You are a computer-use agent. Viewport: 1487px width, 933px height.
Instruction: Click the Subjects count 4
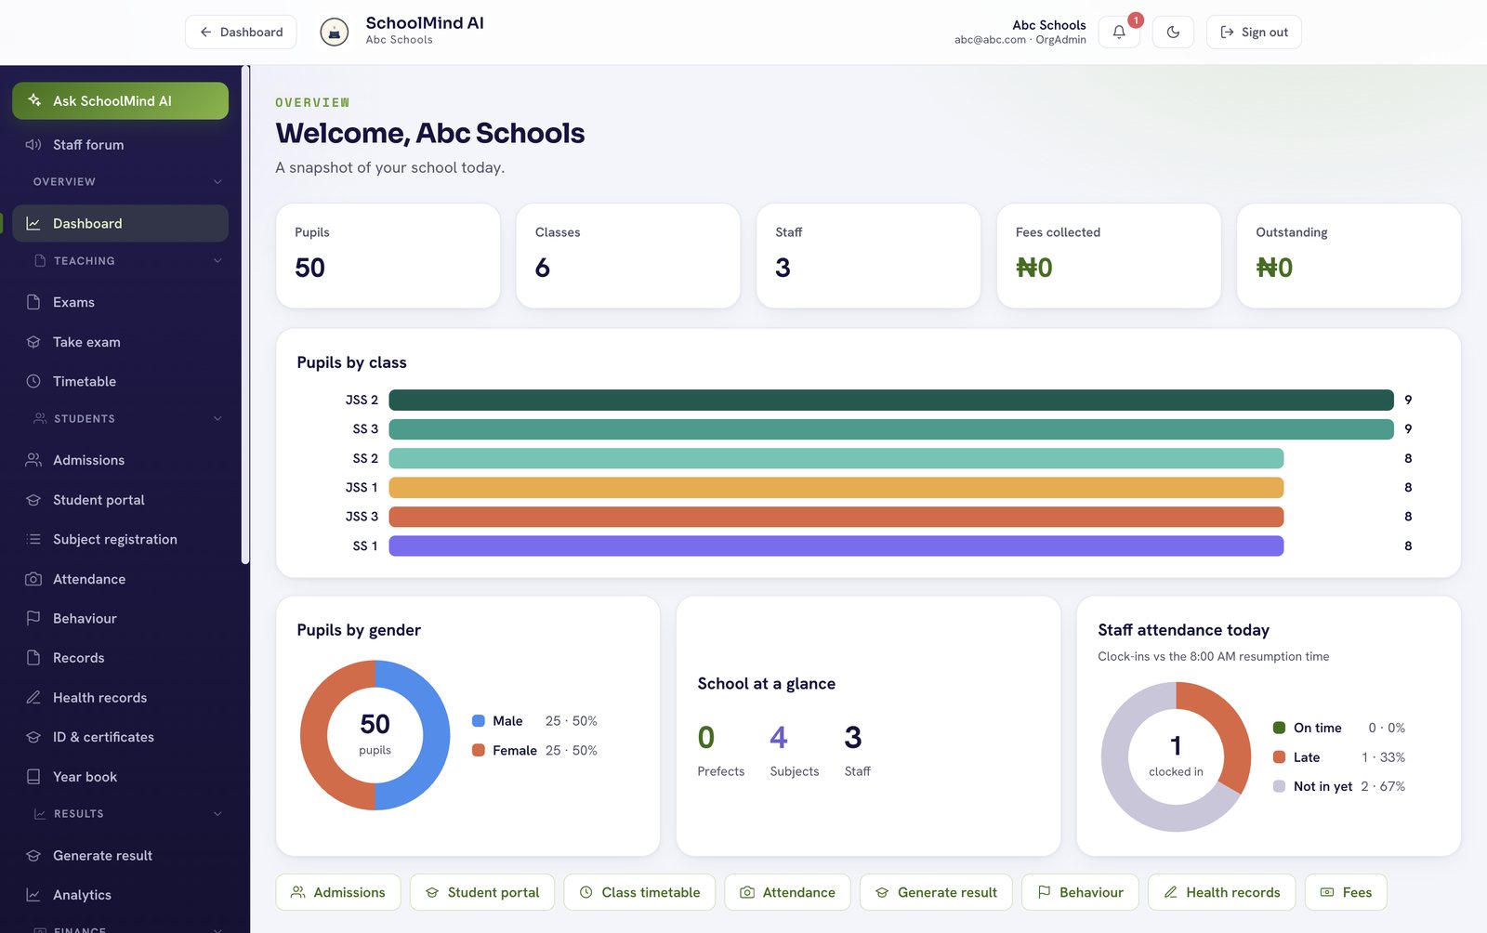click(779, 738)
